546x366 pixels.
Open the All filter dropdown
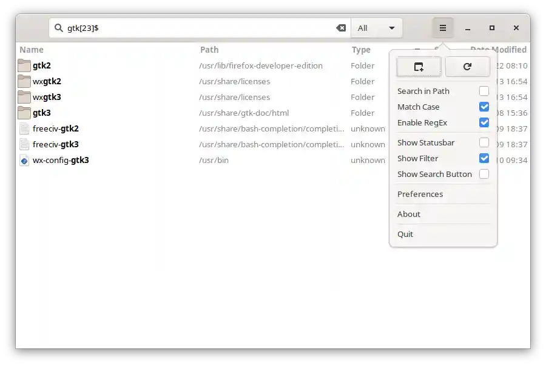coord(376,28)
